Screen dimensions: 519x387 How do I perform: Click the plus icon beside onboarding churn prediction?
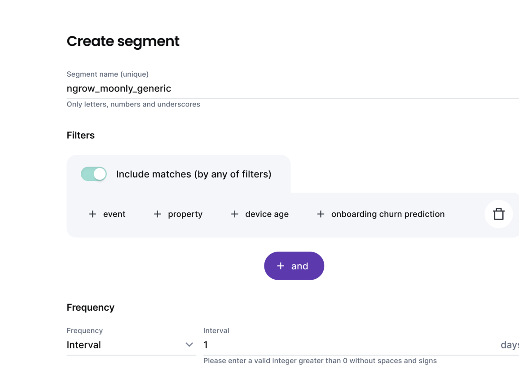pyautogui.click(x=321, y=214)
